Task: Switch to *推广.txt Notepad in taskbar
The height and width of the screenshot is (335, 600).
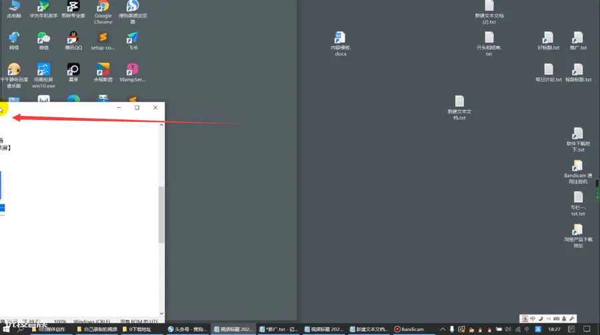Action: [x=278, y=329]
